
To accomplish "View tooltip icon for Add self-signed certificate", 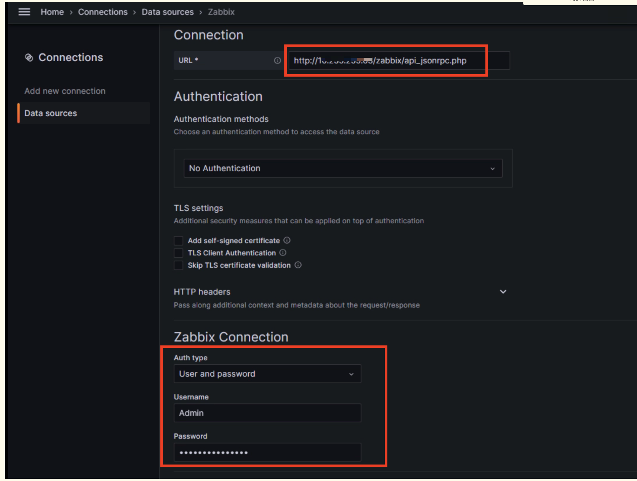I will [x=287, y=240].
